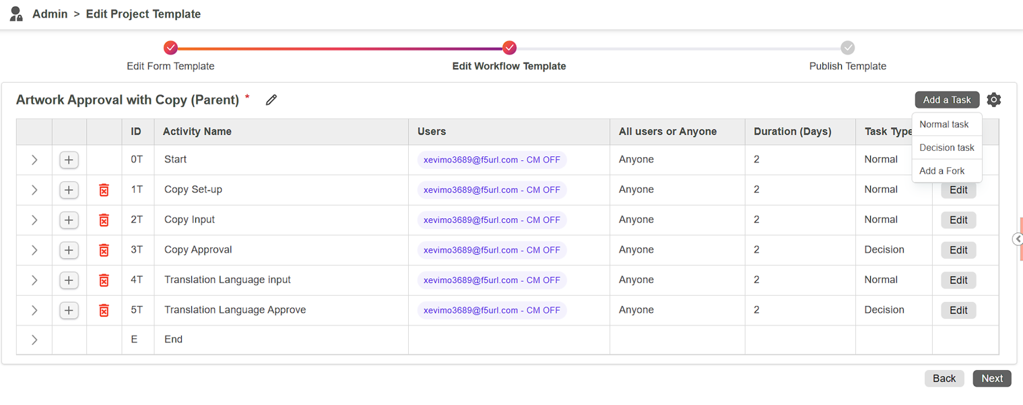Expand the Translation Language input row
Screen dimensions: 1023x405
pos(34,280)
